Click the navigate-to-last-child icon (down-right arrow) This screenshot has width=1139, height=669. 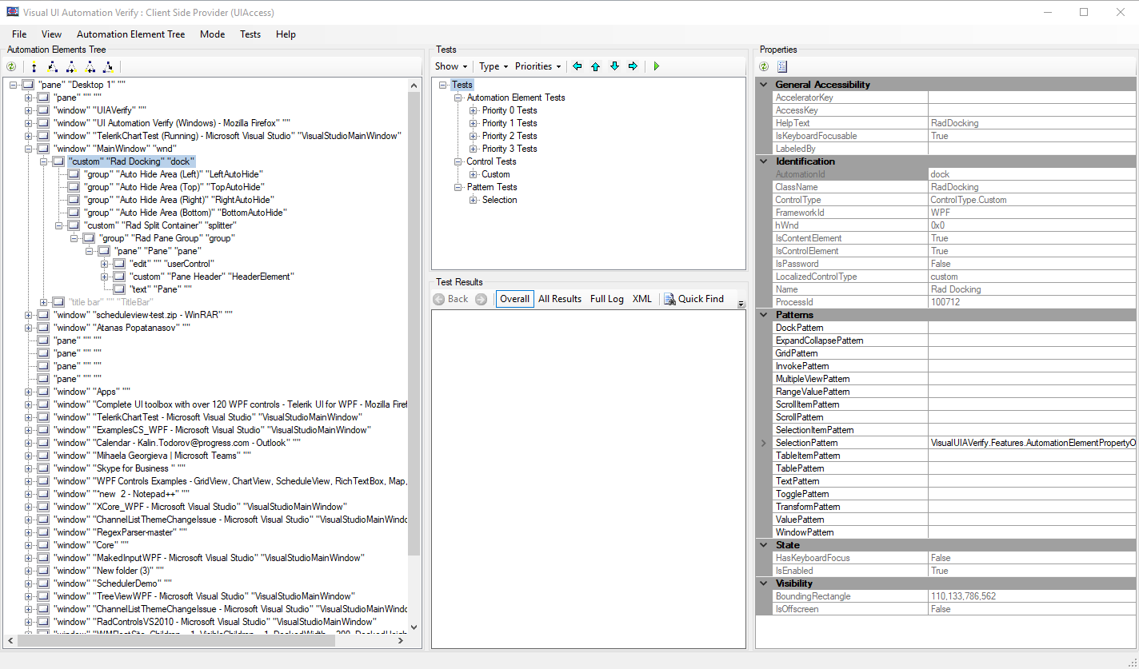pos(108,67)
